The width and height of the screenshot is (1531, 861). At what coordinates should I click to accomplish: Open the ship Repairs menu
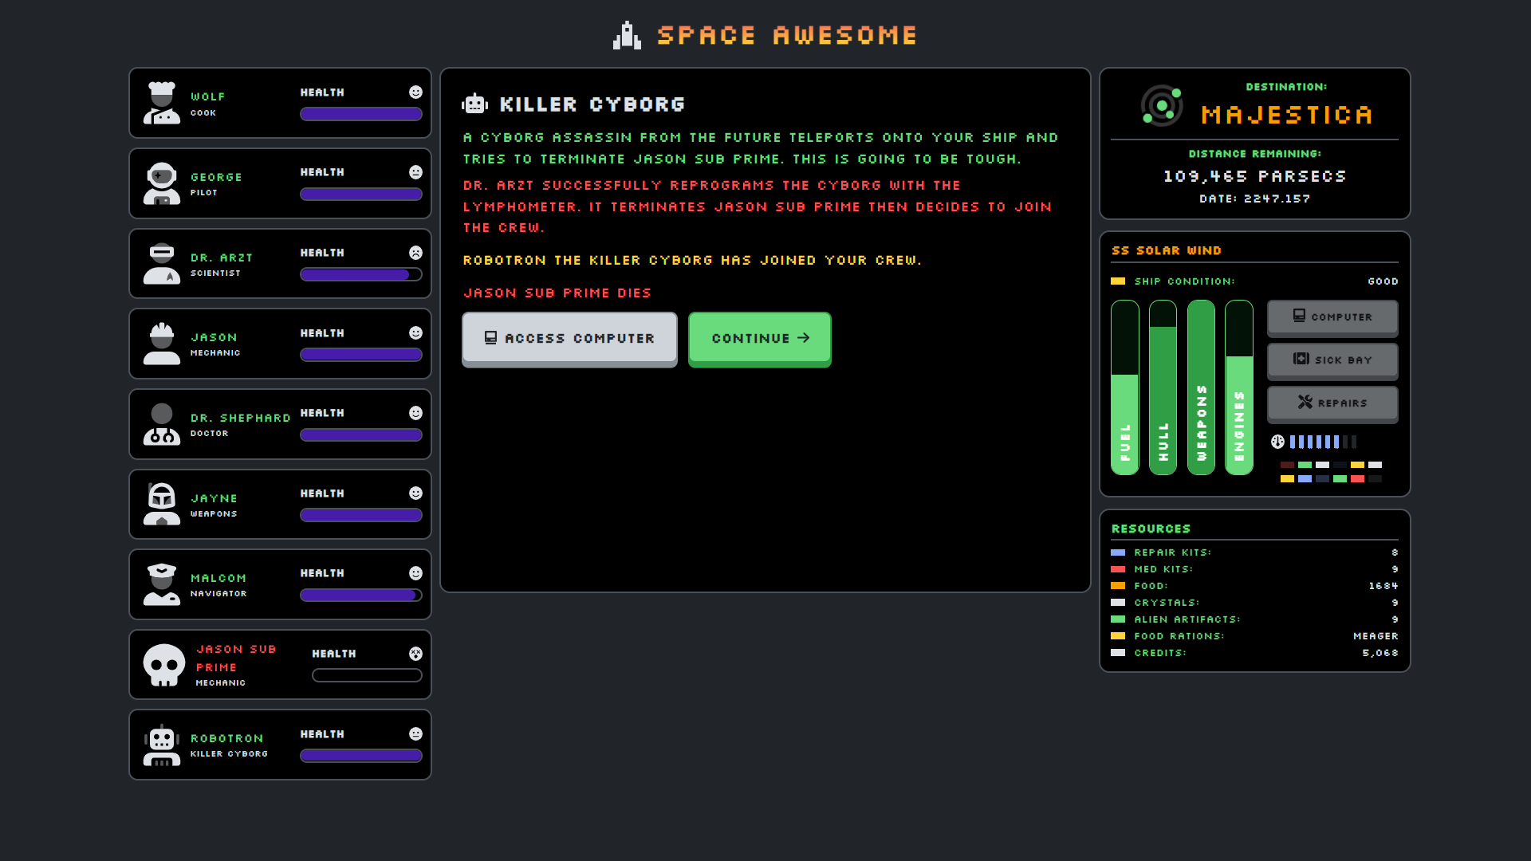pos(1332,403)
